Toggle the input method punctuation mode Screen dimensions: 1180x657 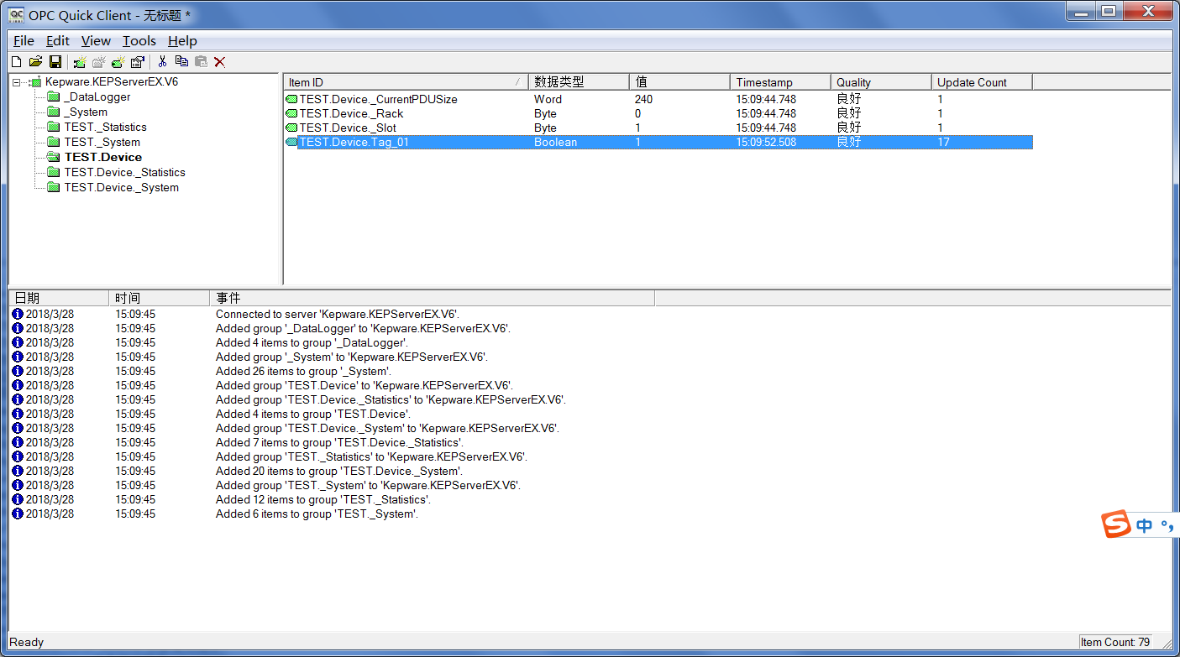[1167, 527]
